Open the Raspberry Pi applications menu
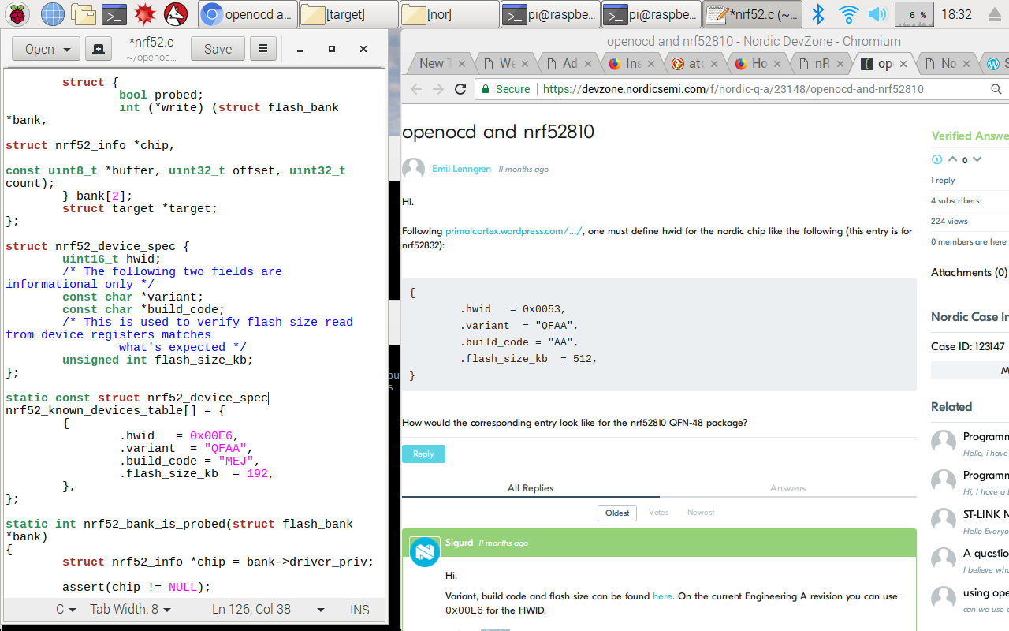This screenshot has width=1009, height=631. point(19,14)
